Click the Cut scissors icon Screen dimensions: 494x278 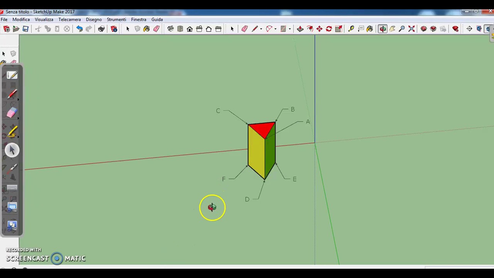point(38,29)
